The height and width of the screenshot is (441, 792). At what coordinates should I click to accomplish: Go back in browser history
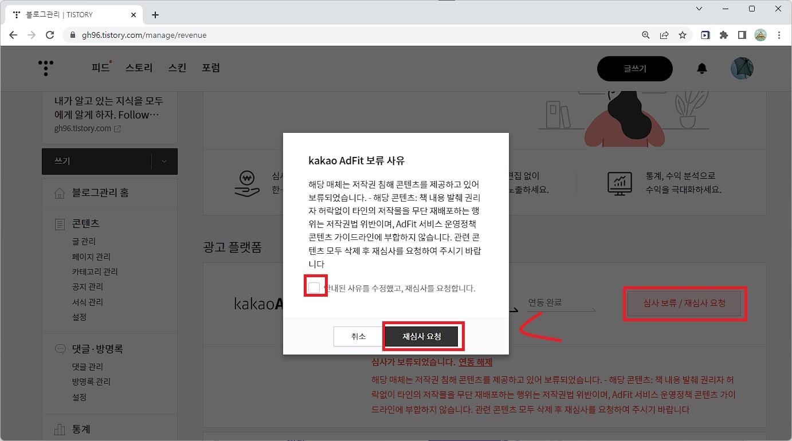(x=14, y=35)
